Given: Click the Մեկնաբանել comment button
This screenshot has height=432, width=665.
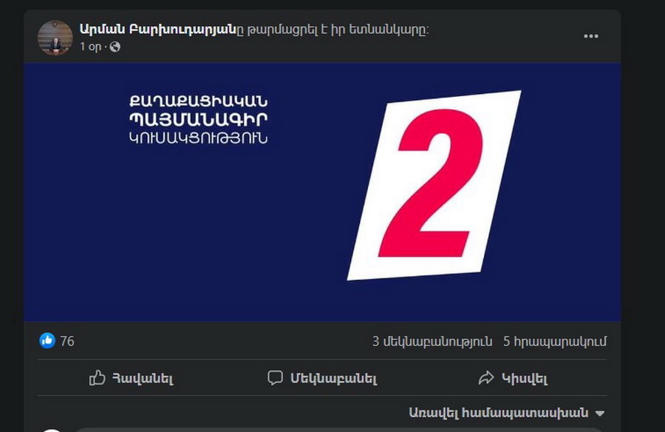Looking at the screenshot, I should coord(322,377).
